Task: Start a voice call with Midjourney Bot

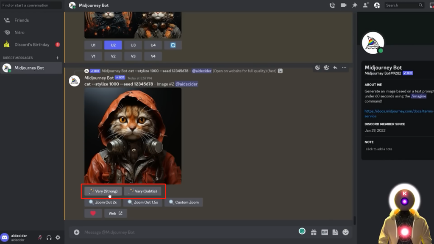Action: pyautogui.click(x=332, y=6)
